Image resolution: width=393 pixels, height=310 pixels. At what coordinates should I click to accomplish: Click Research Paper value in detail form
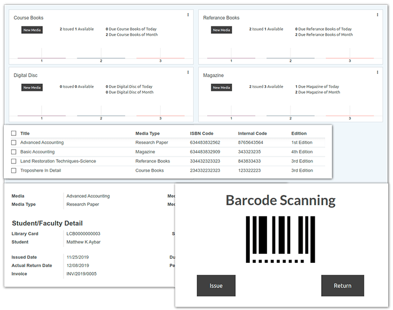(83, 204)
